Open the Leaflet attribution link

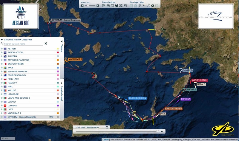(x=105, y=139)
